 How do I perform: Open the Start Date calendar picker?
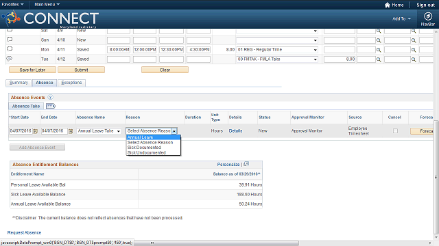tap(35, 131)
